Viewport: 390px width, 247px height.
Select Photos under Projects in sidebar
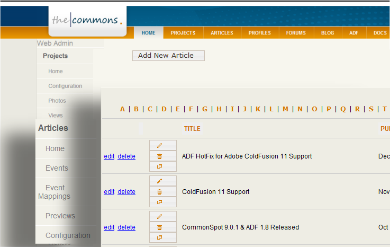57,101
